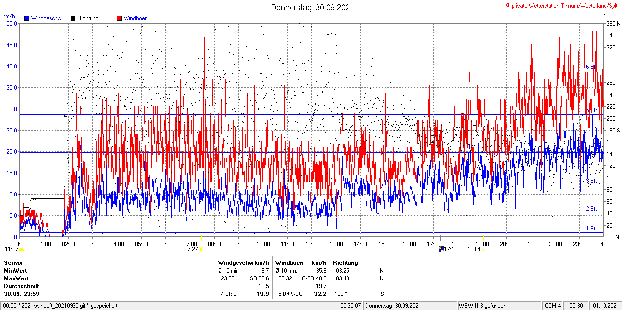Click the 25.0 value on the speed axis

point(12,130)
